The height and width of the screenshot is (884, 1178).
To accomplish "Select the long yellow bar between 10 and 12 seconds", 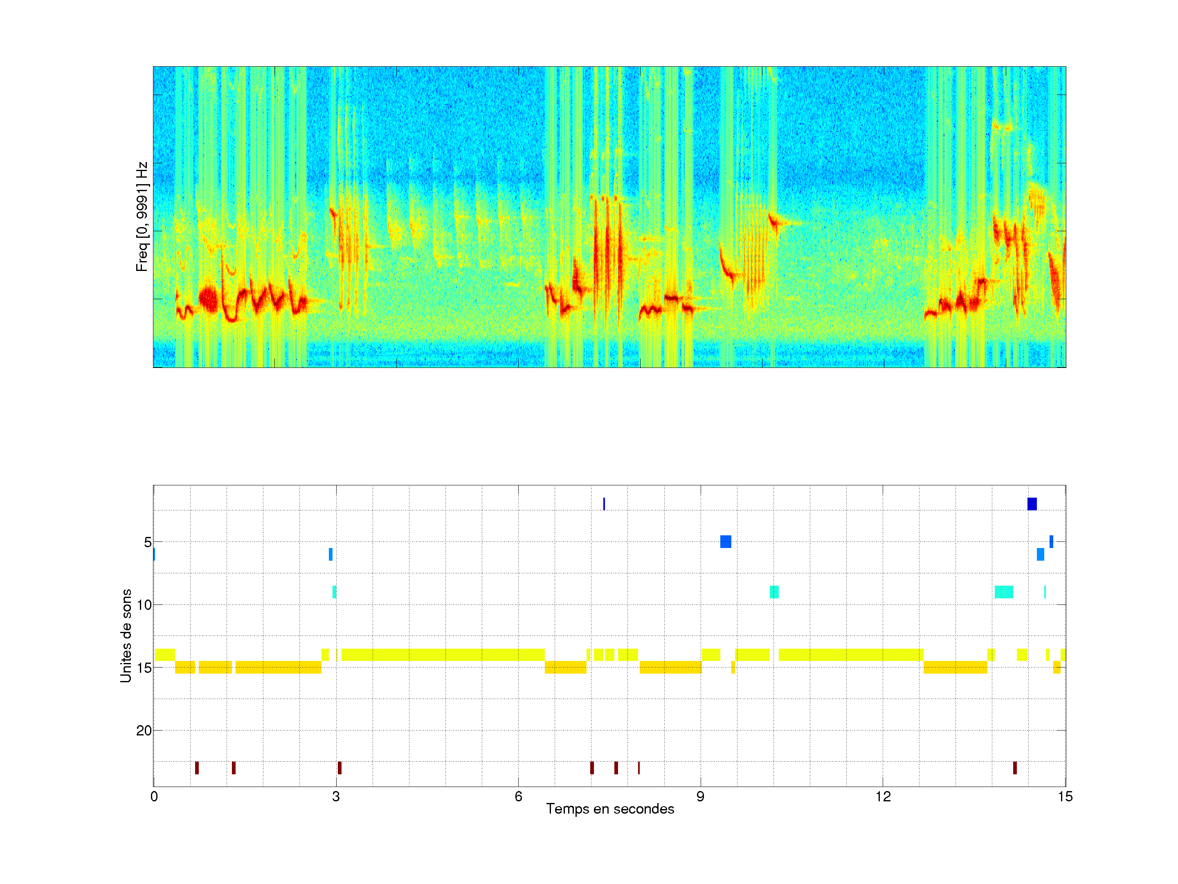I will (850, 654).
